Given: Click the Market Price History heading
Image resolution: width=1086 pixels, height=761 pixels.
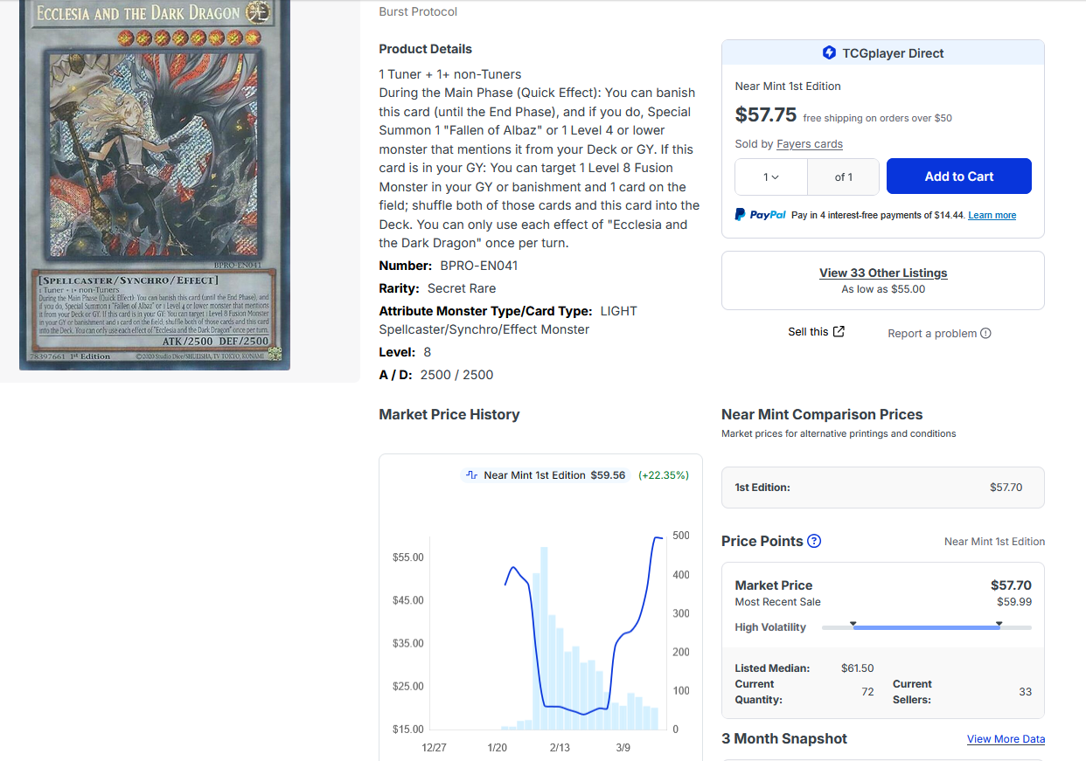Looking at the screenshot, I should pyautogui.click(x=449, y=414).
